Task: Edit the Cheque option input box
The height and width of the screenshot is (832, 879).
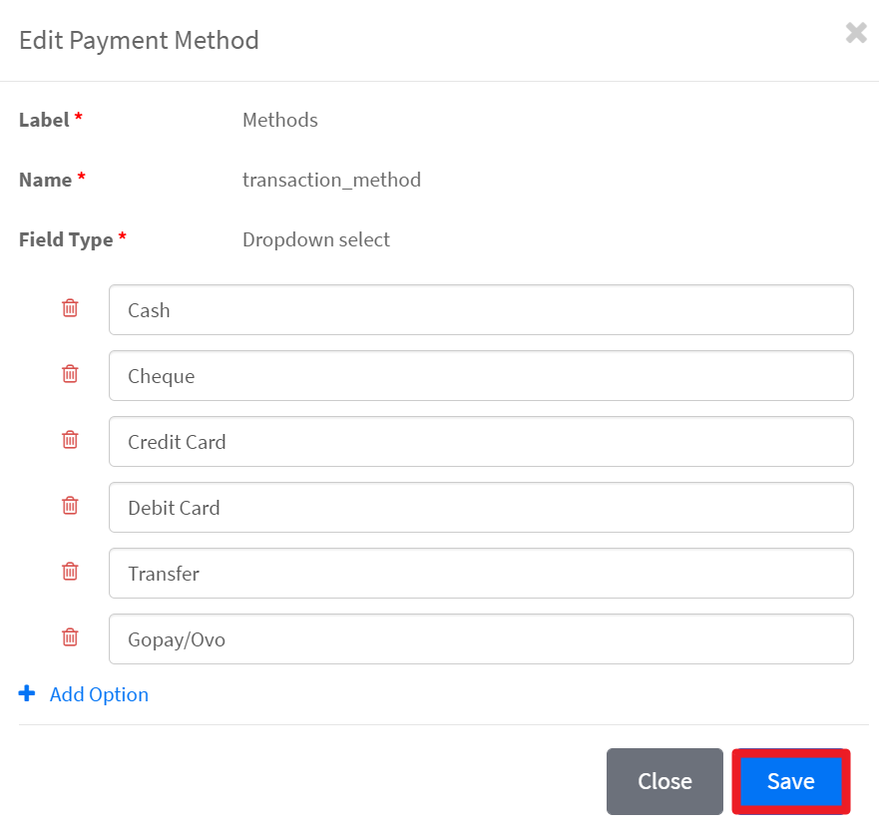Action: [x=481, y=376]
